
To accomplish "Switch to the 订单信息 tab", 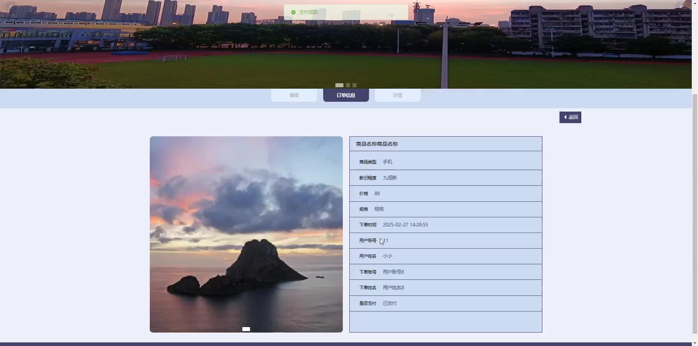I will [346, 95].
